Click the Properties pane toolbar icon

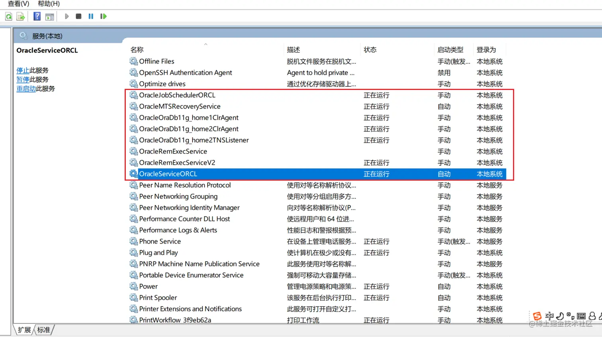pyautogui.click(x=50, y=16)
